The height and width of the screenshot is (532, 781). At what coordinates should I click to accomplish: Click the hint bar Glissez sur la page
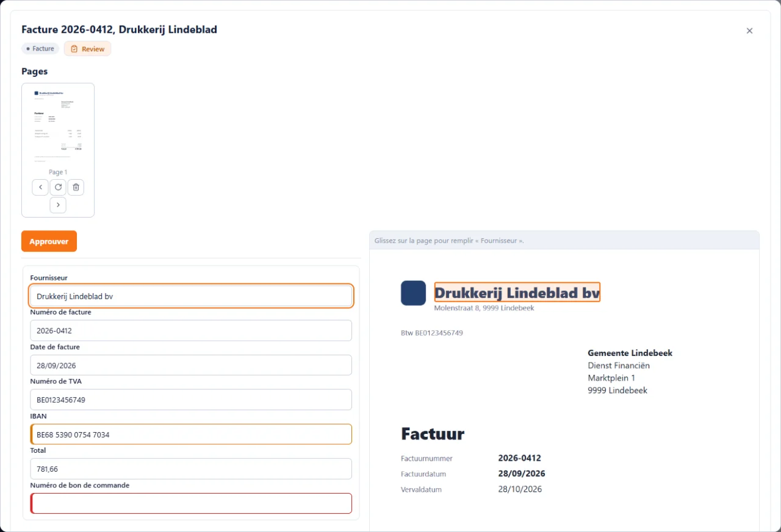(x=564, y=241)
